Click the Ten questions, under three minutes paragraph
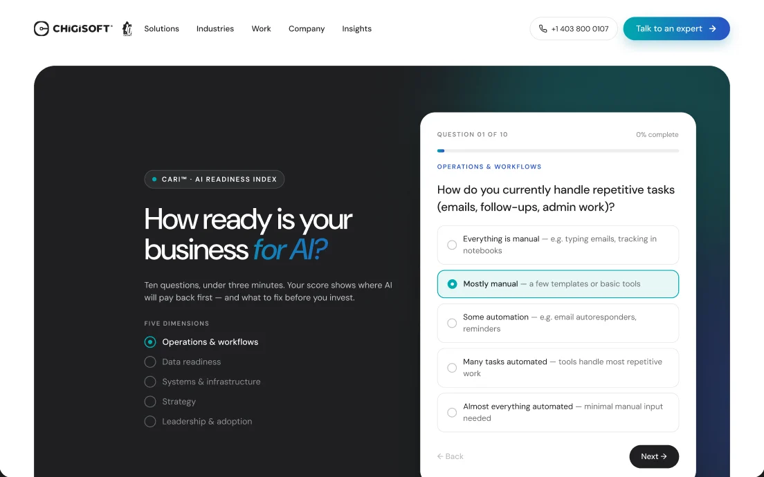The width and height of the screenshot is (764, 477). click(268, 292)
